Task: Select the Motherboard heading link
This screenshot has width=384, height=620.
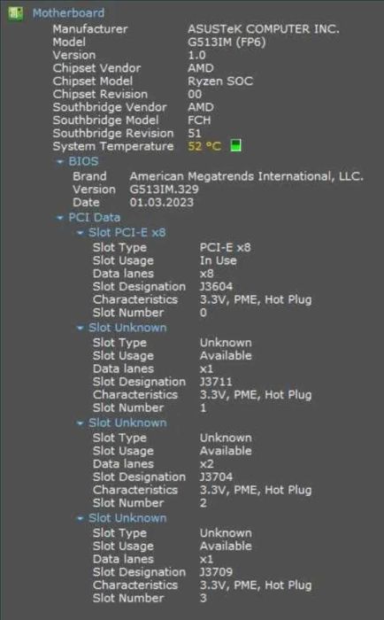Action: point(69,13)
